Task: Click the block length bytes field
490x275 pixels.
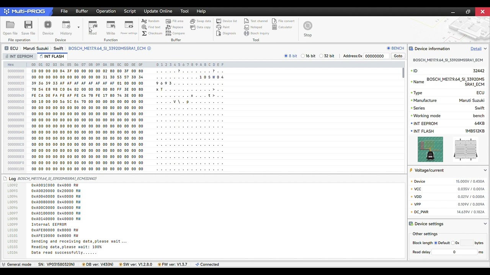Action: pyautogui.click(x=467, y=243)
